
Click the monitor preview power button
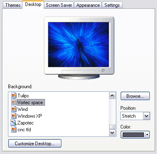pos(103,71)
